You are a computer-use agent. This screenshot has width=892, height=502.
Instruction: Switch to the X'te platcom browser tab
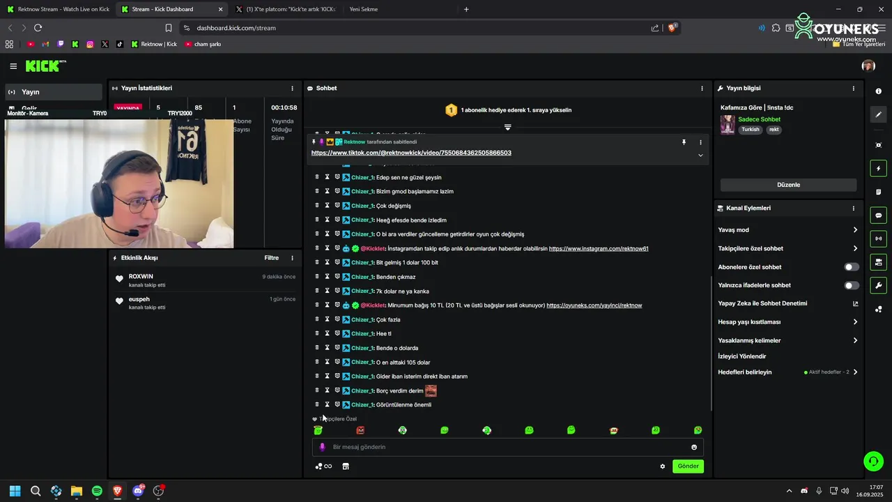pos(286,9)
